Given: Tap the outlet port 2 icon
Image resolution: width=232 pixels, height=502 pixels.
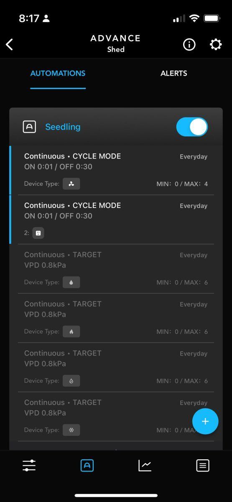Looking at the screenshot, I should (38, 233).
